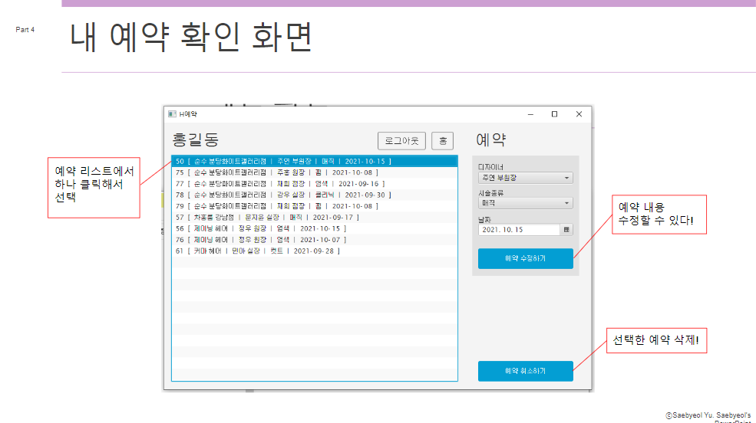
Task: Open the 시술종류 dropdown showing 매직
Action: tap(525, 203)
